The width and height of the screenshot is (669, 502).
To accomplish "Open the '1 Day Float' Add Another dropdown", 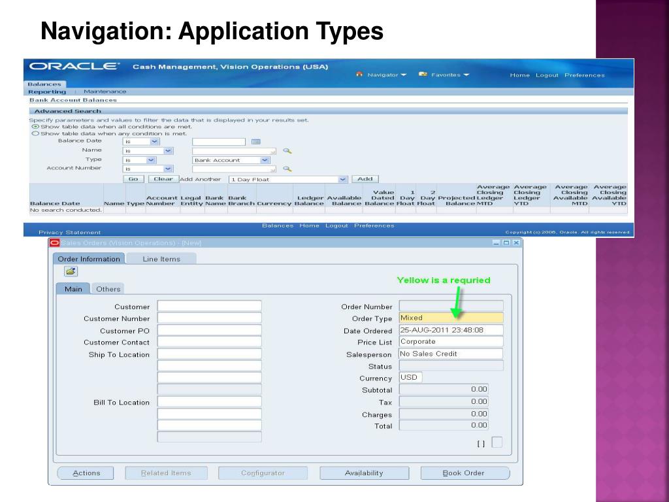I will coord(288,179).
